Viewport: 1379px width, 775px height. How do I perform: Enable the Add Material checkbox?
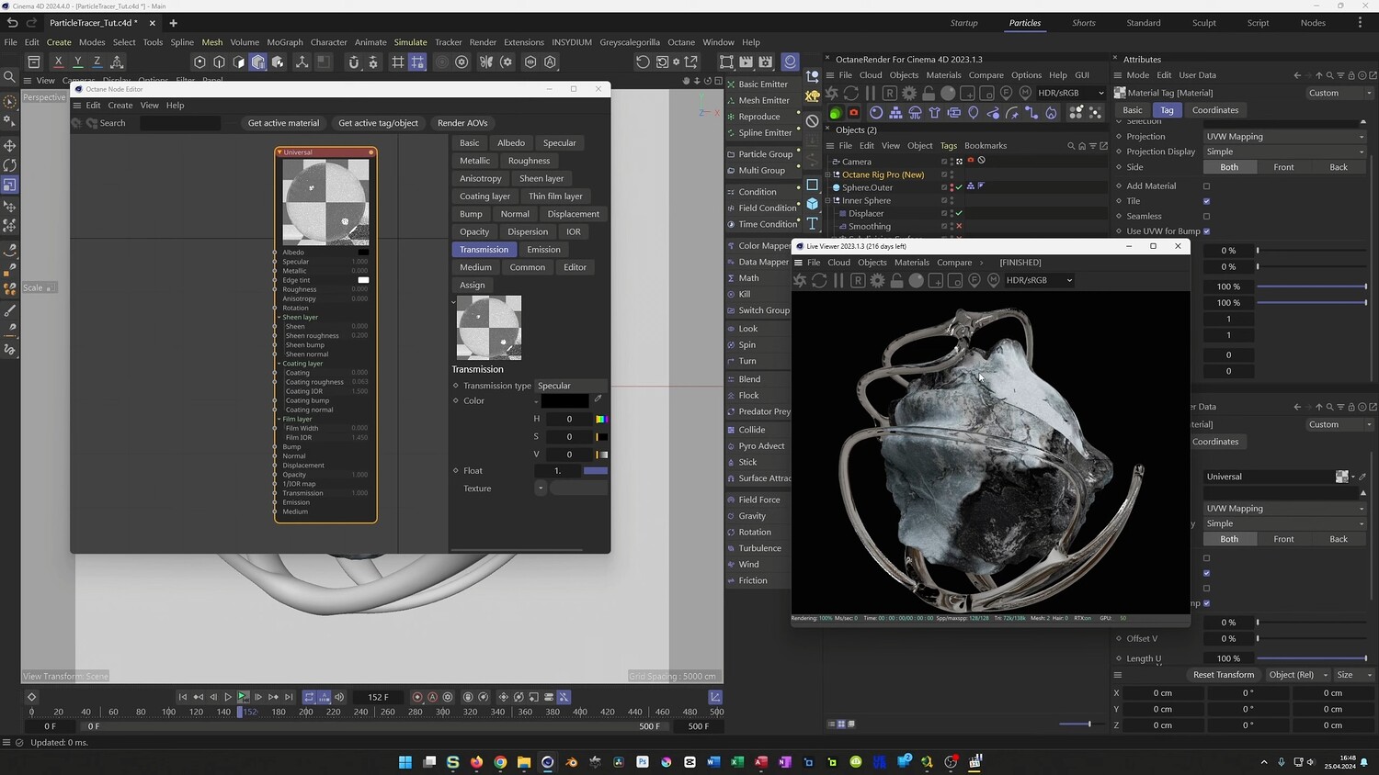1206,186
